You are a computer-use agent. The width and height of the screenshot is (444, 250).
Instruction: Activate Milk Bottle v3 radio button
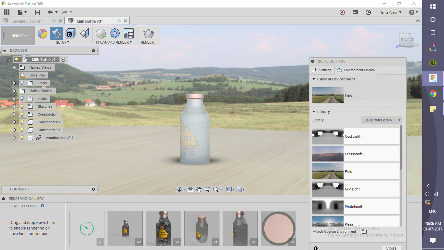pos(63,60)
